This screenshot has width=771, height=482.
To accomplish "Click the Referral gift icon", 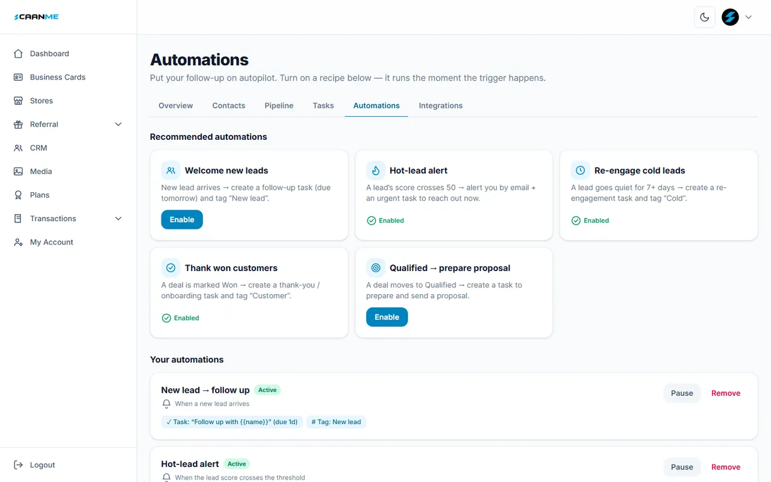I will pyautogui.click(x=18, y=124).
